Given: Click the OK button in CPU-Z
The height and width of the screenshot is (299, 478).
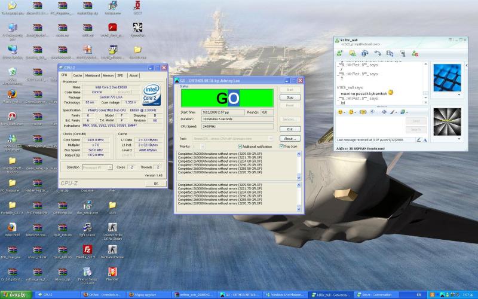Looking at the screenshot, I should point(156,184).
